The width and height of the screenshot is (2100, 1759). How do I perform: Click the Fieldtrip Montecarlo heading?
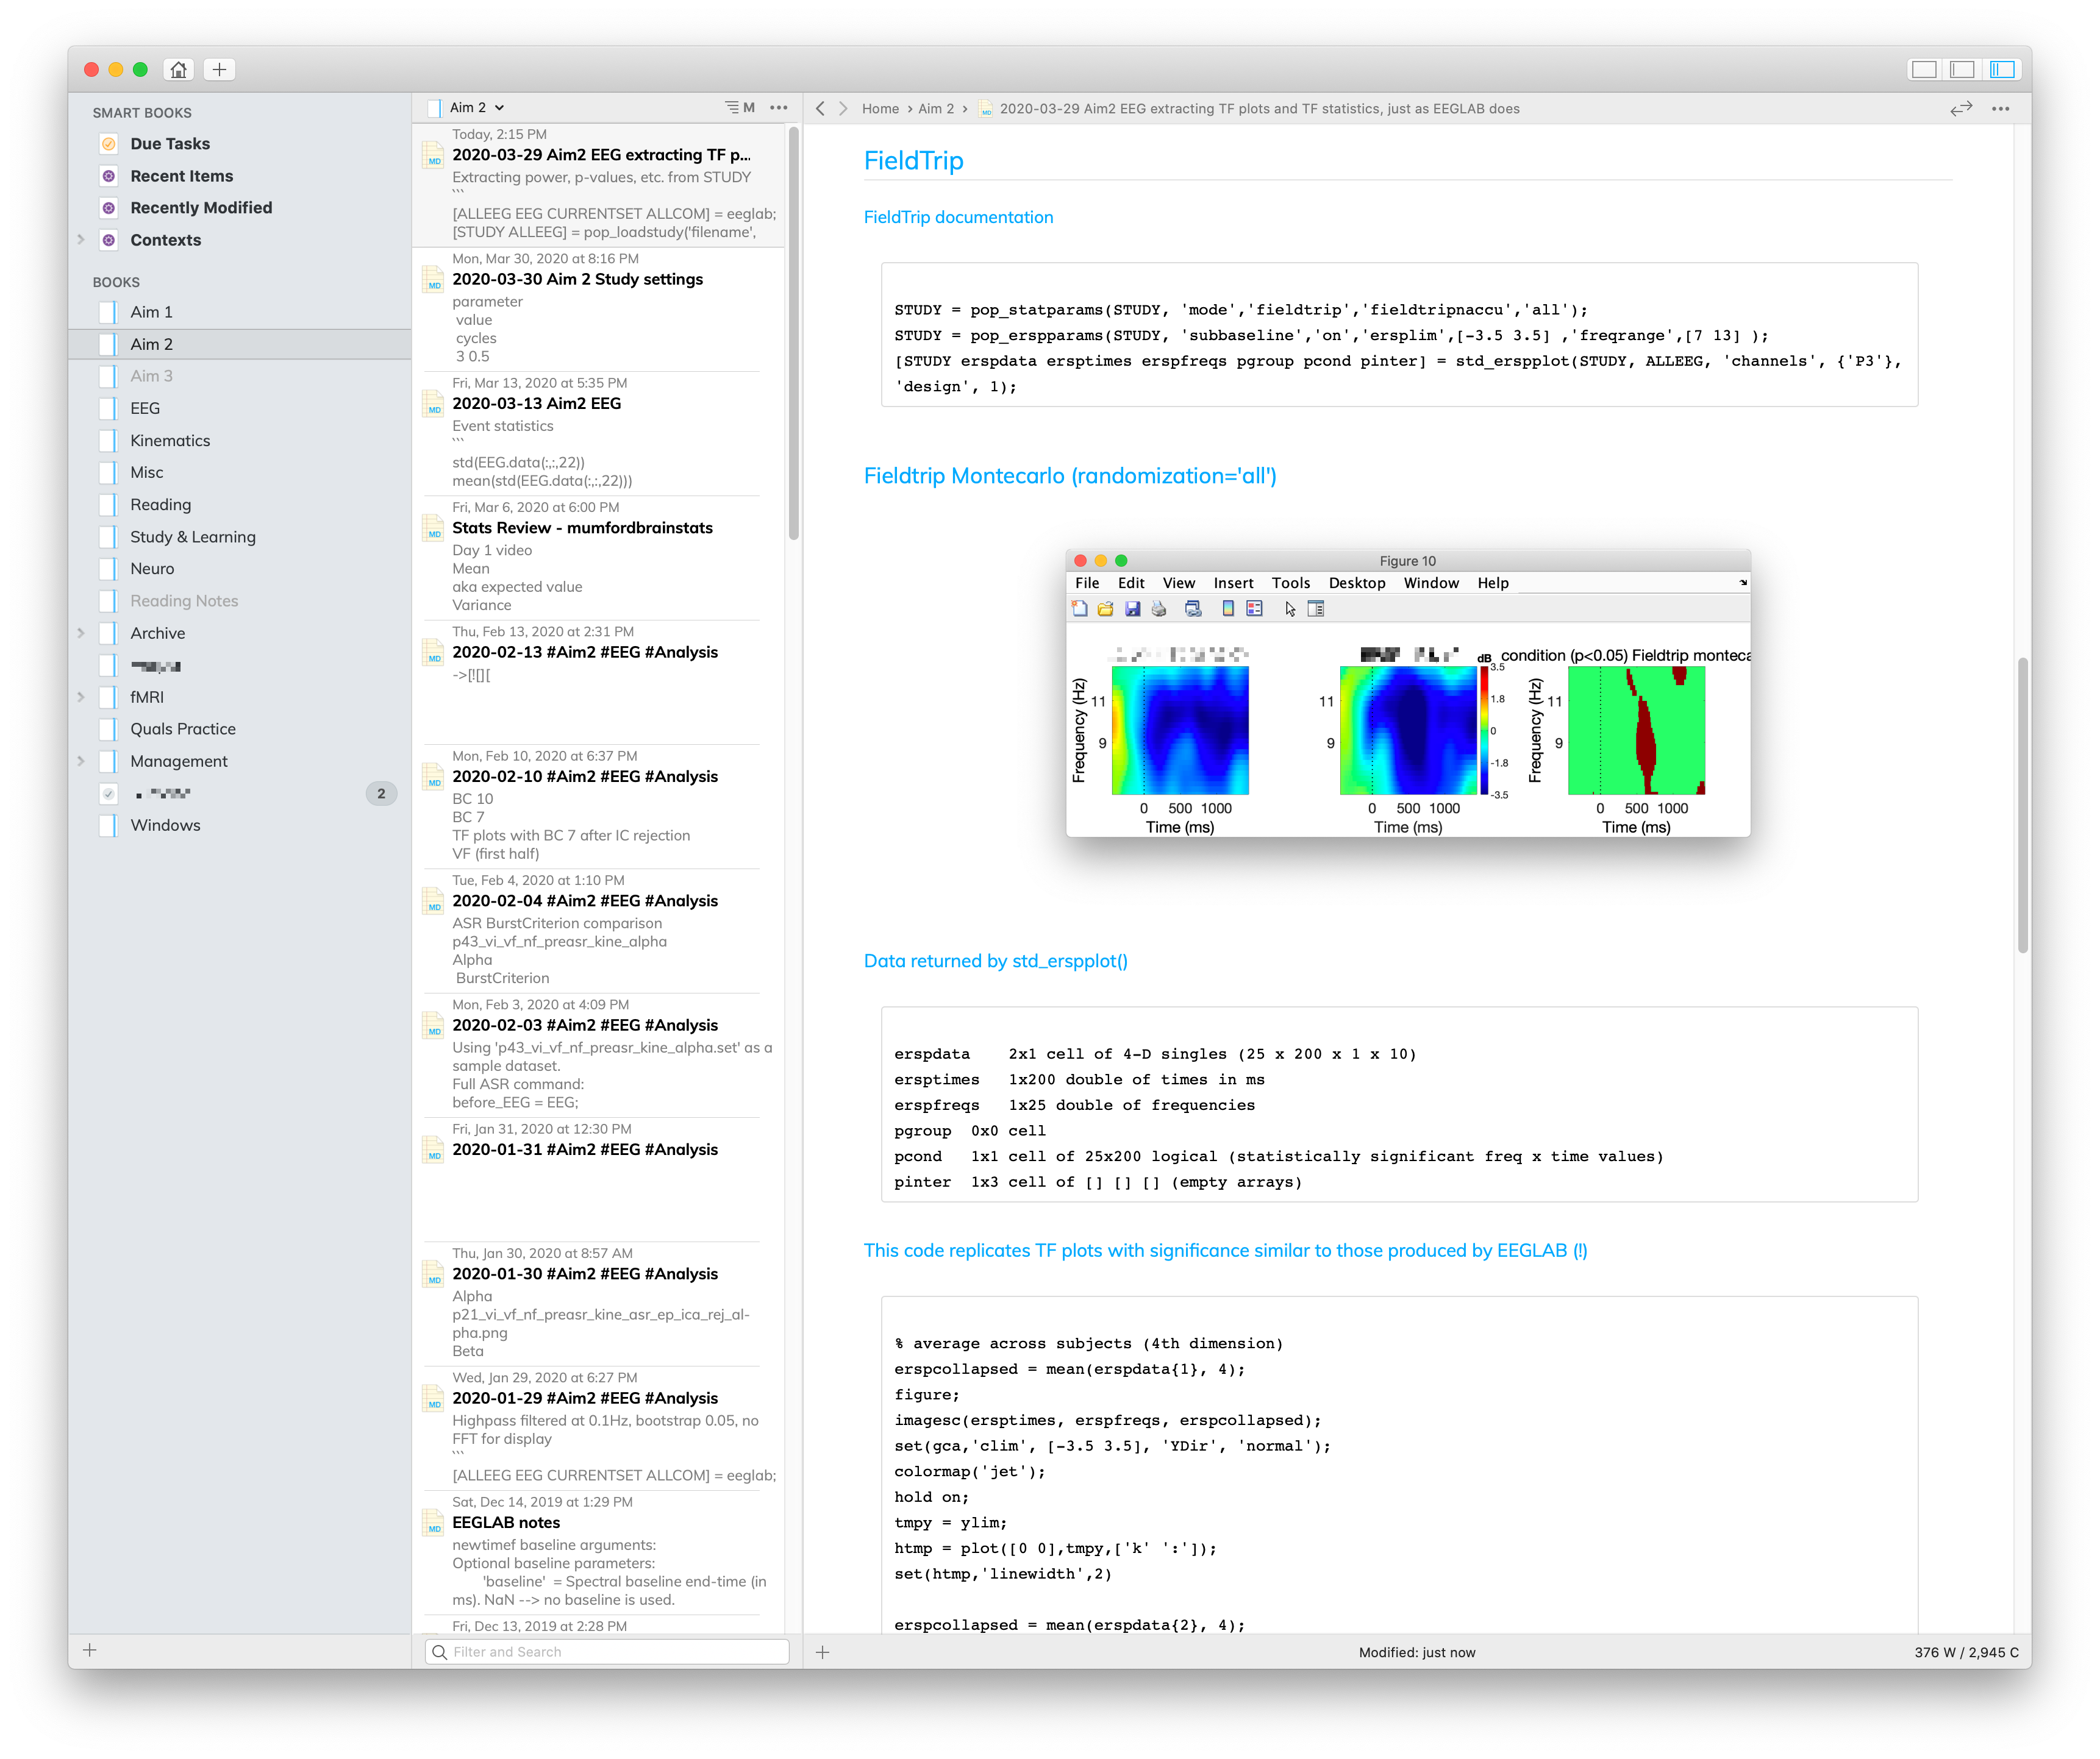point(1070,476)
